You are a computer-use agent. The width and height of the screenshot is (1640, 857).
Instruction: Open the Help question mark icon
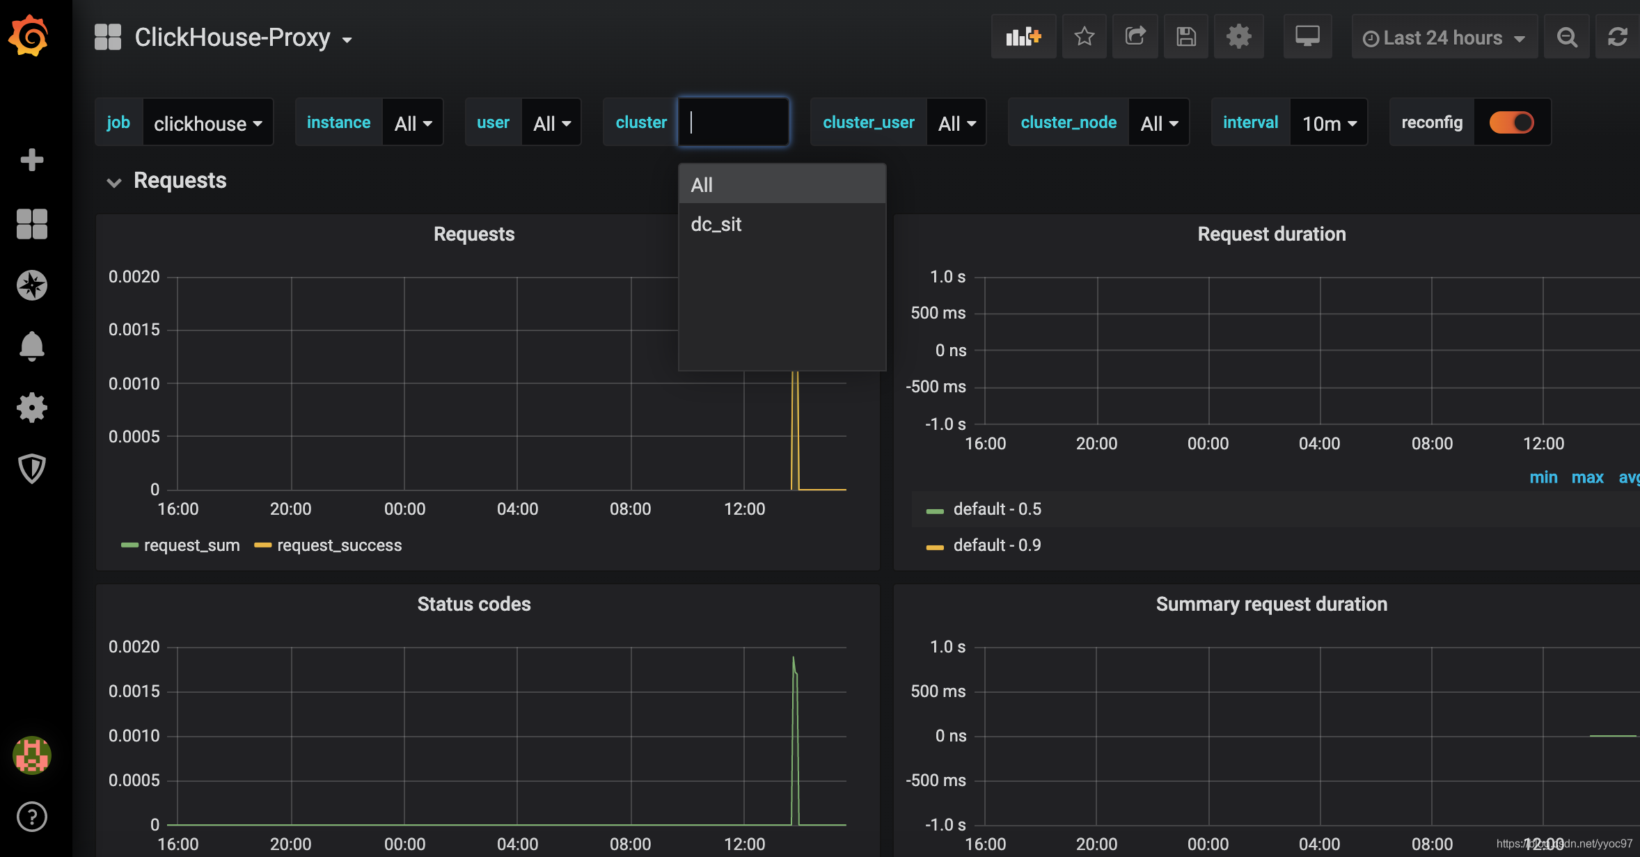(32, 817)
